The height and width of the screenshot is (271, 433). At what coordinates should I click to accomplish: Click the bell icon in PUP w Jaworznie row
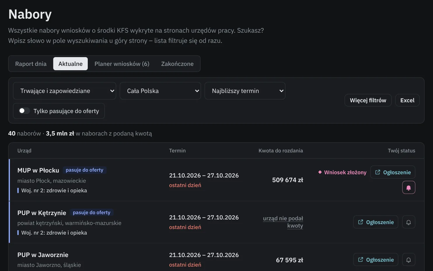click(409, 260)
